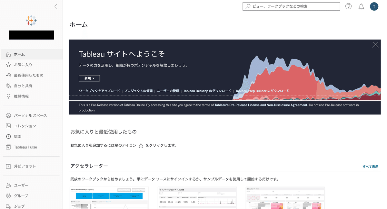
Task: Open the notifications bell
Action: click(361, 6)
